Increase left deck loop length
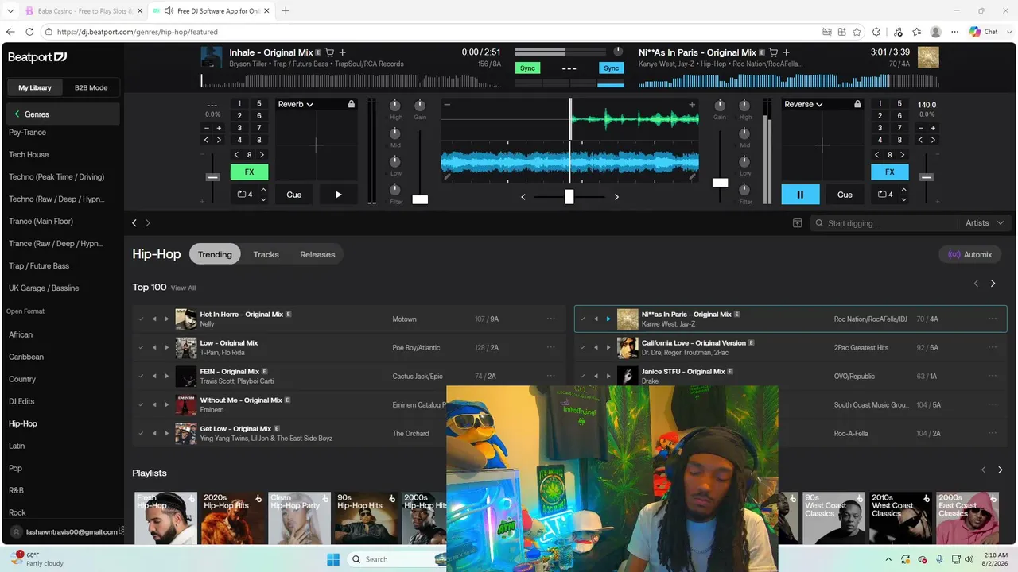 263,190
